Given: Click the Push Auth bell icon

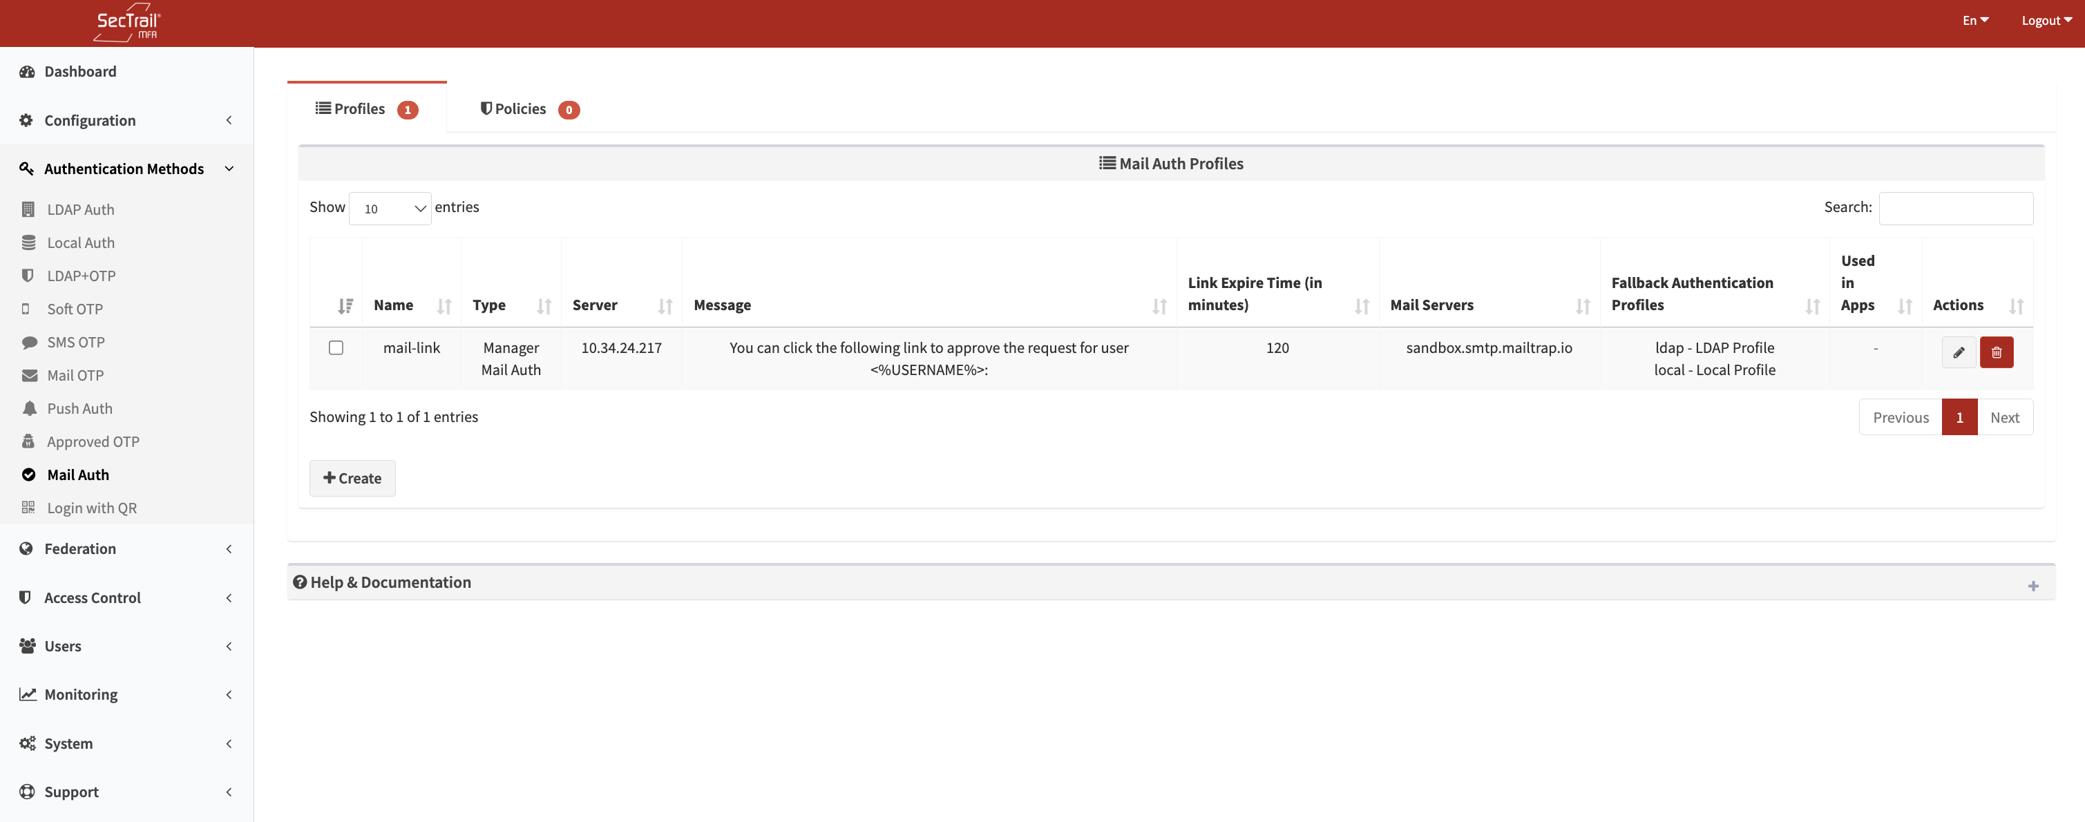Looking at the screenshot, I should (29, 408).
